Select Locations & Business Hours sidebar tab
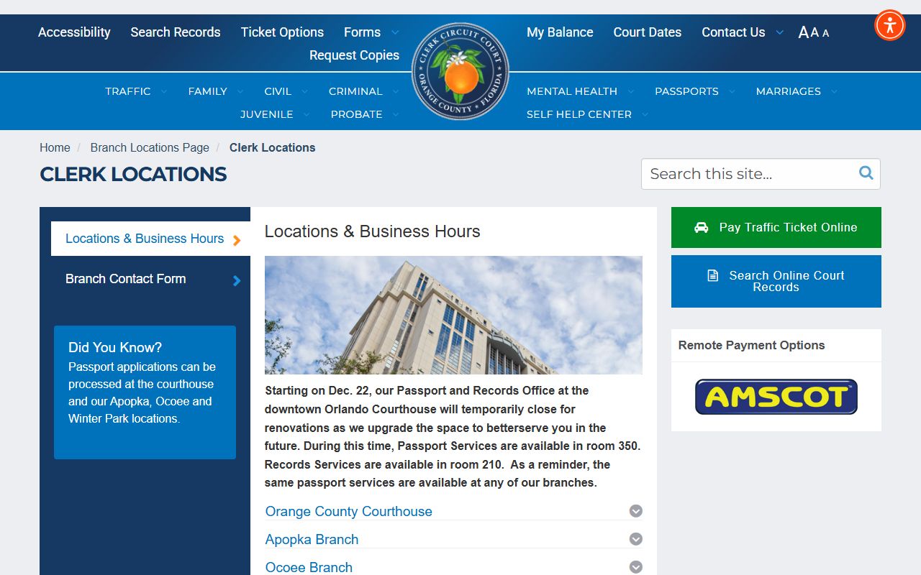921x575 pixels. click(x=150, y=239)
